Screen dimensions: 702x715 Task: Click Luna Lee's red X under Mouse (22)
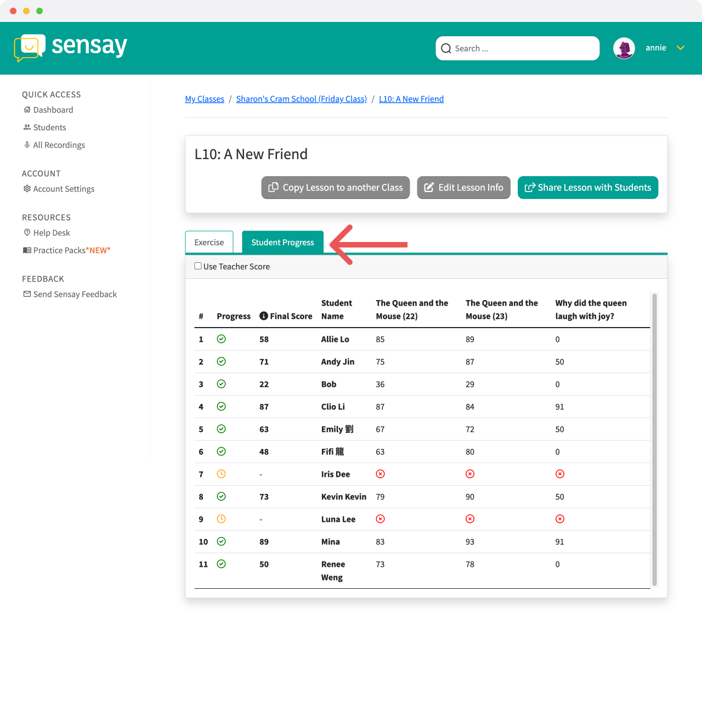click(x=381, y=519)
